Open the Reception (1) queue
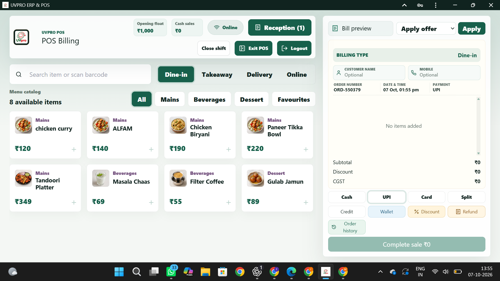The image size is (500, 281). coord(280,28)
